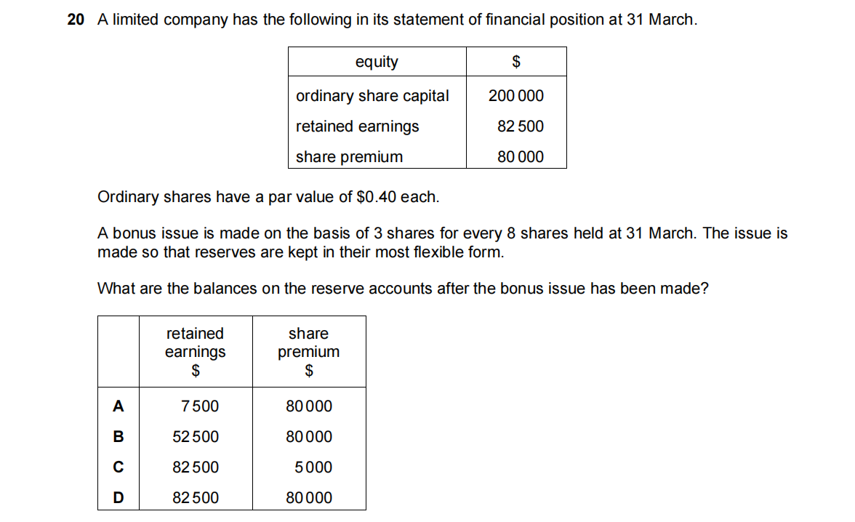Image resolution: width=855 pixels, height=522 pixels.
Task: Click the 'most flexible form' text line
Action: click(x=300, y=252)
